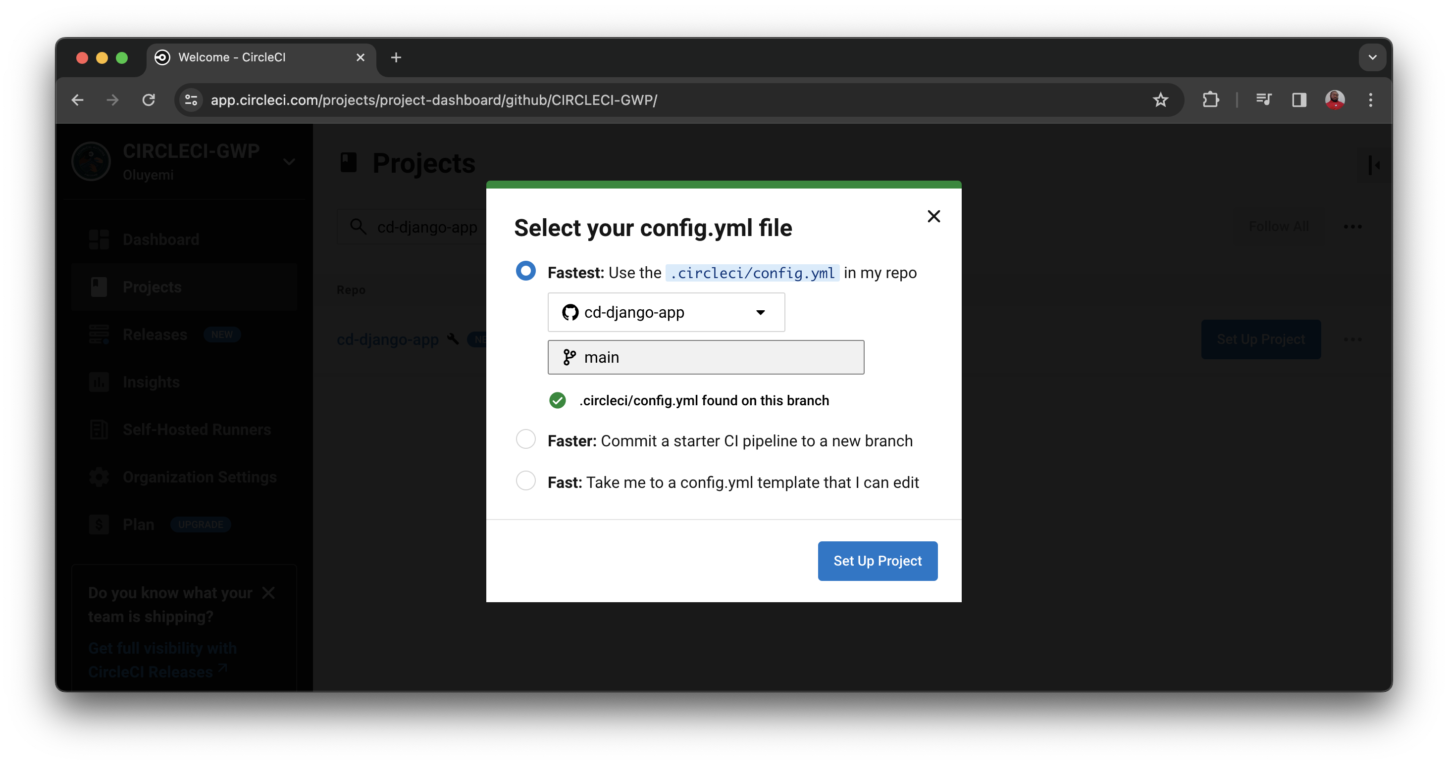This screenshot has height=765, width=1448.
Task: Click the GitHub logo inside repo selector
Action: 570,312
